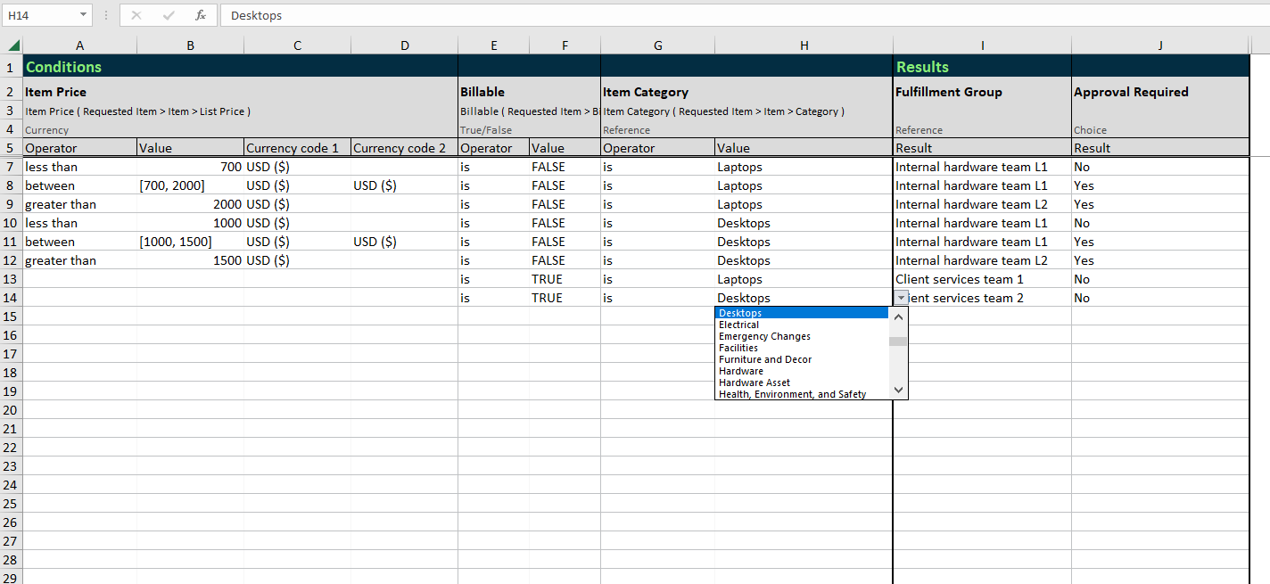Choose Electrical from the category list
The image size is (1270, 584).
pos(738,325)
